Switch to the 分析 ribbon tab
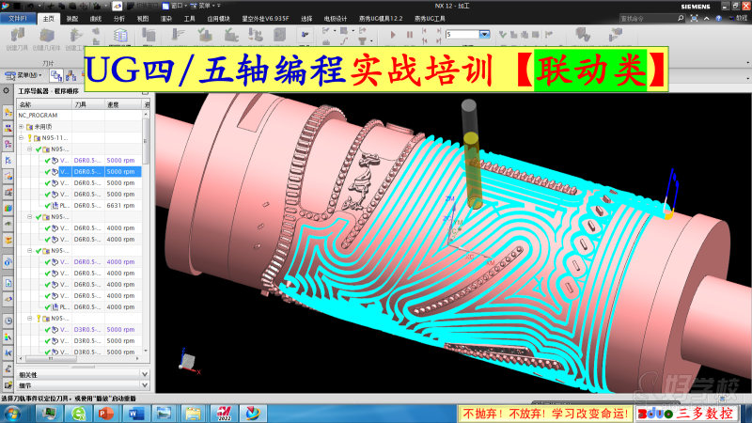752x423 pixels. (x=119, y=18)
